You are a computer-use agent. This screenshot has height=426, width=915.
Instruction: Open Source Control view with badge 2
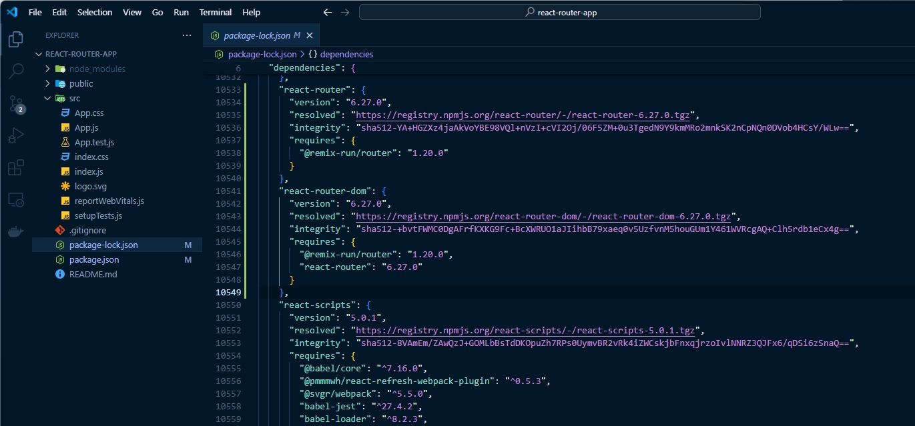(15, 103)
